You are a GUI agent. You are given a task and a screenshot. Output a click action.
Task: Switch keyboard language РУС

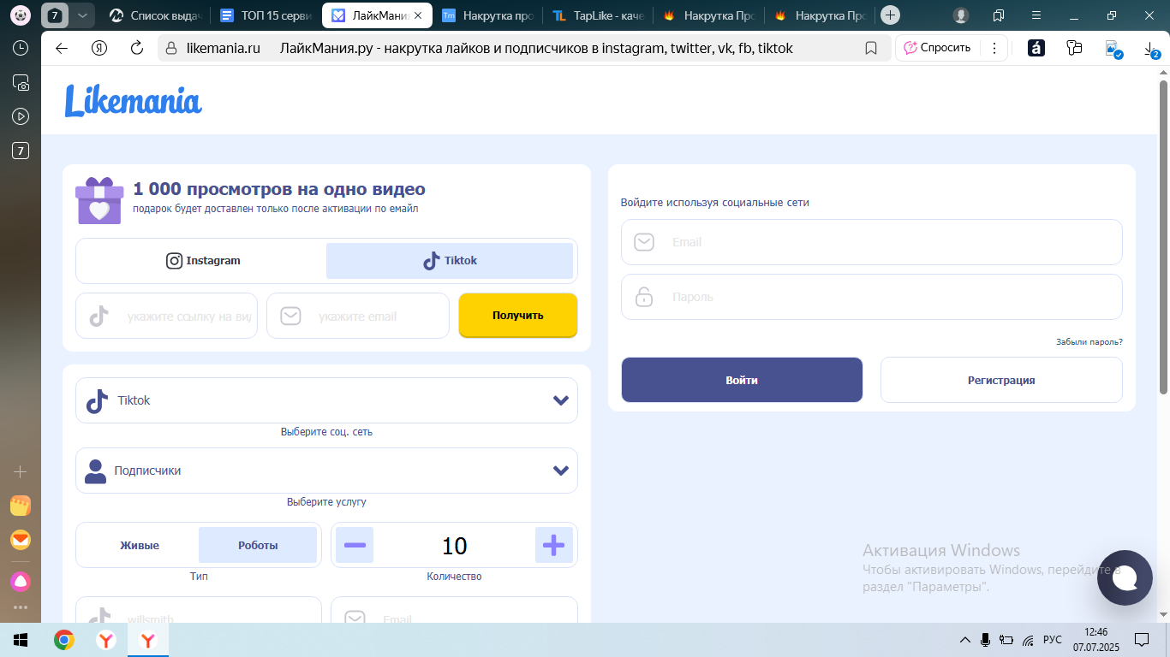(1053, 640)
